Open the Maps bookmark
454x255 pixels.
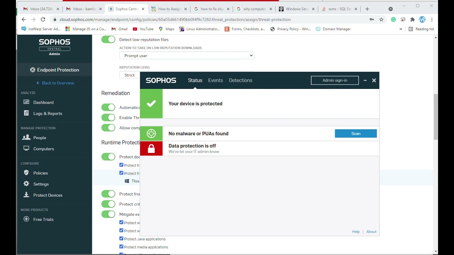(x=166, y=29)
